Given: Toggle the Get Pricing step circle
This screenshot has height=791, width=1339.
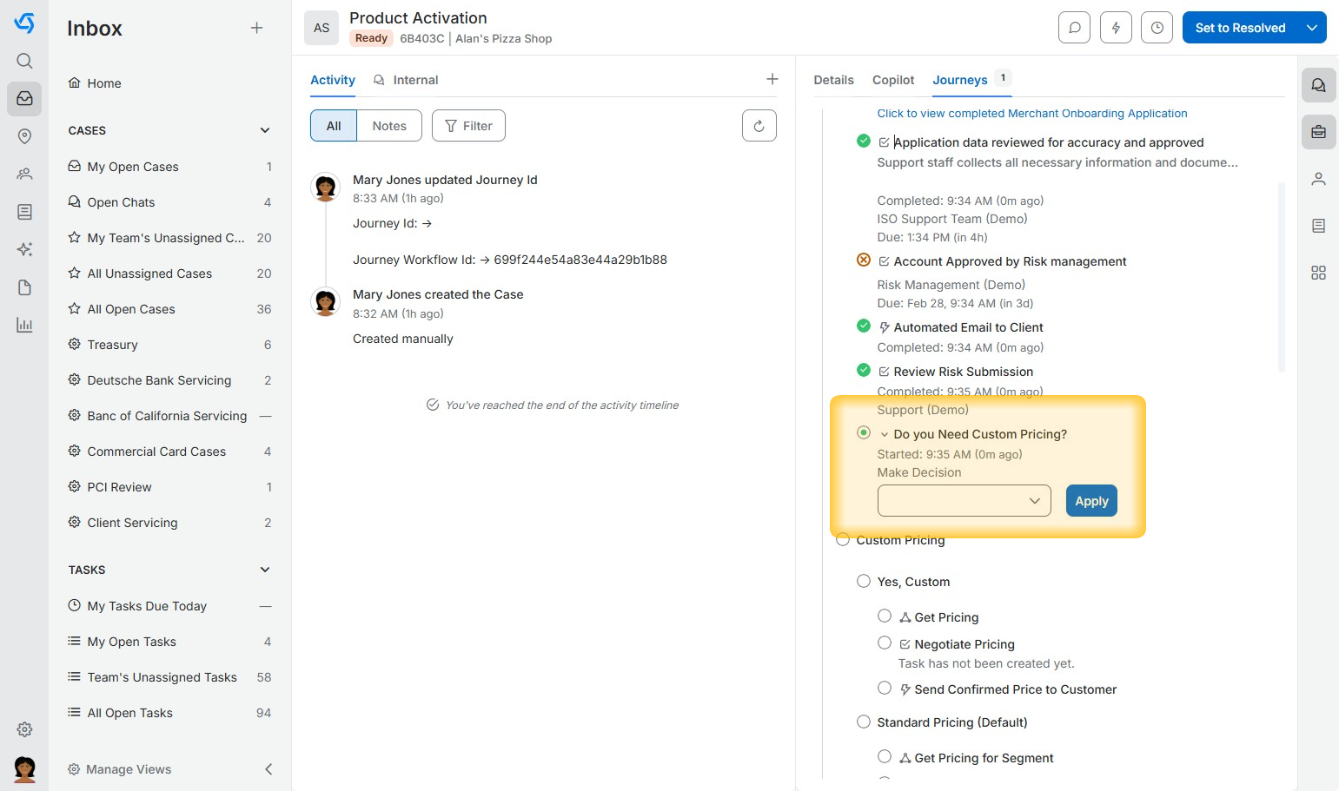Looking at the screenshot, I should click(x=885, y=616).
